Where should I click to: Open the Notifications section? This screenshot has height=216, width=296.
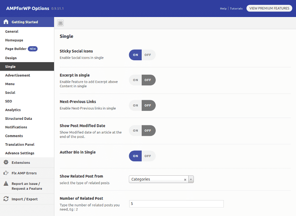(x=27, y=127)
